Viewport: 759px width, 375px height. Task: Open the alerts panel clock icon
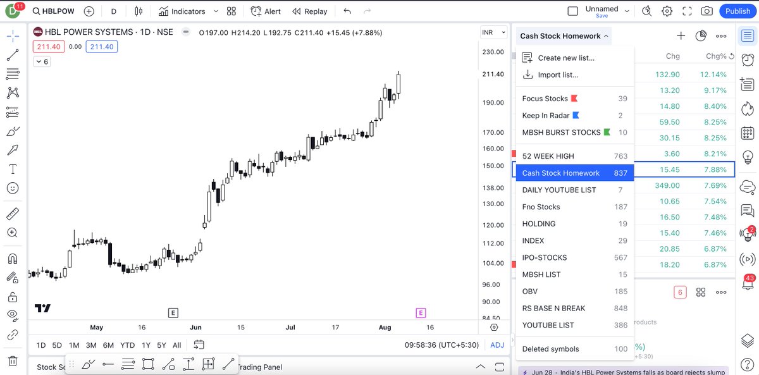tap(747, 59)
